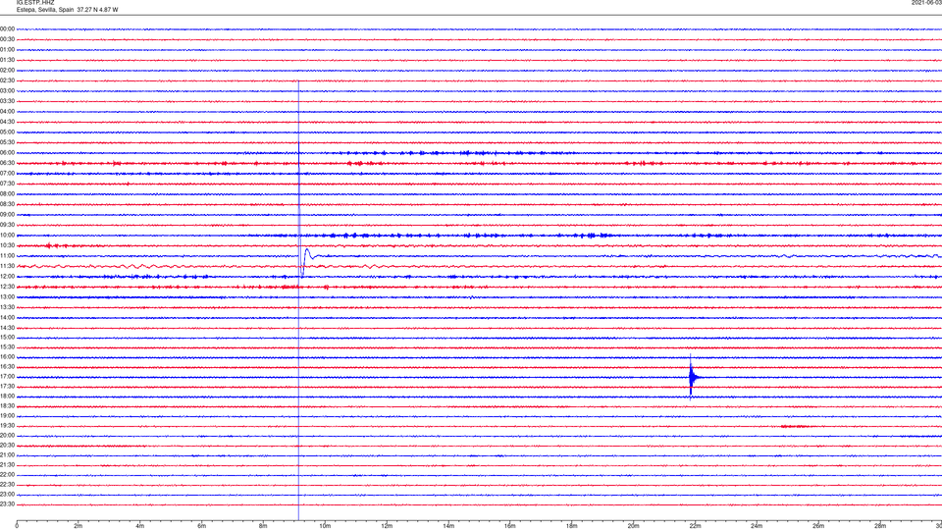942x530 pixels.
Task: Click the 6m axis tick label
Action: 202,526
